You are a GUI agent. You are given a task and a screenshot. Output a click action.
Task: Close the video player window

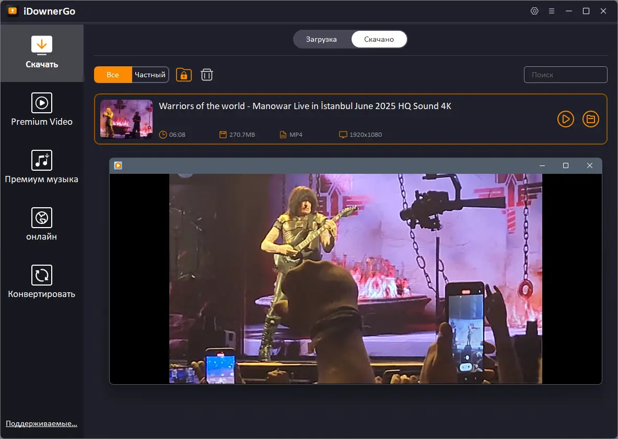[590, 166]
